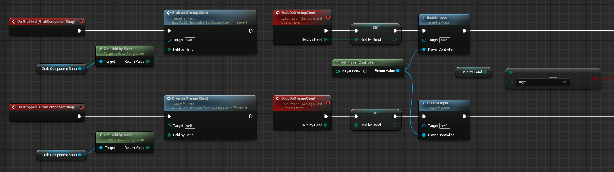Click Drop on Owning Client exec output pin
614x172 pixels.
[251, 116]
